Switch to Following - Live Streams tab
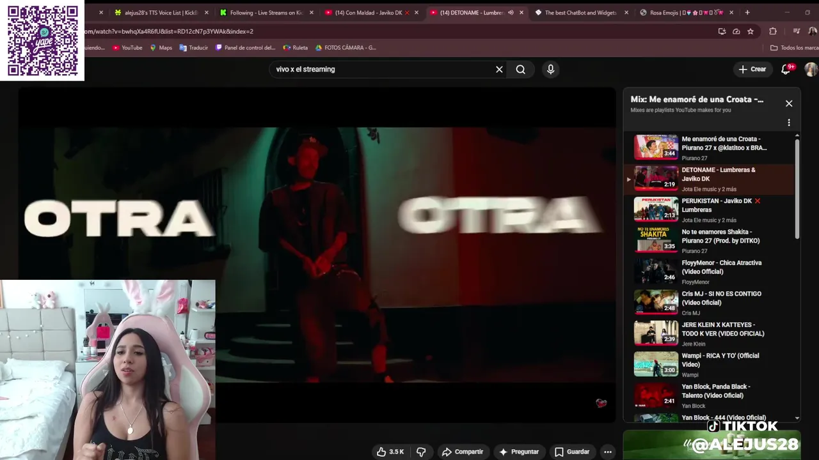Screen dimensions: 819x460 (x=266, y=12)
